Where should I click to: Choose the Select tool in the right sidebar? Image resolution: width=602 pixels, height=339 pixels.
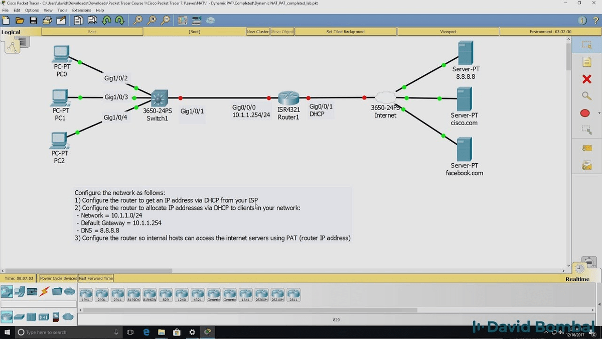coord(586,45)
